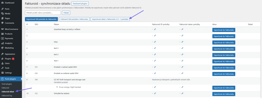Click the Analytics bar chart icon
This screenshot has height=98, width=262.
coord(2,43)
